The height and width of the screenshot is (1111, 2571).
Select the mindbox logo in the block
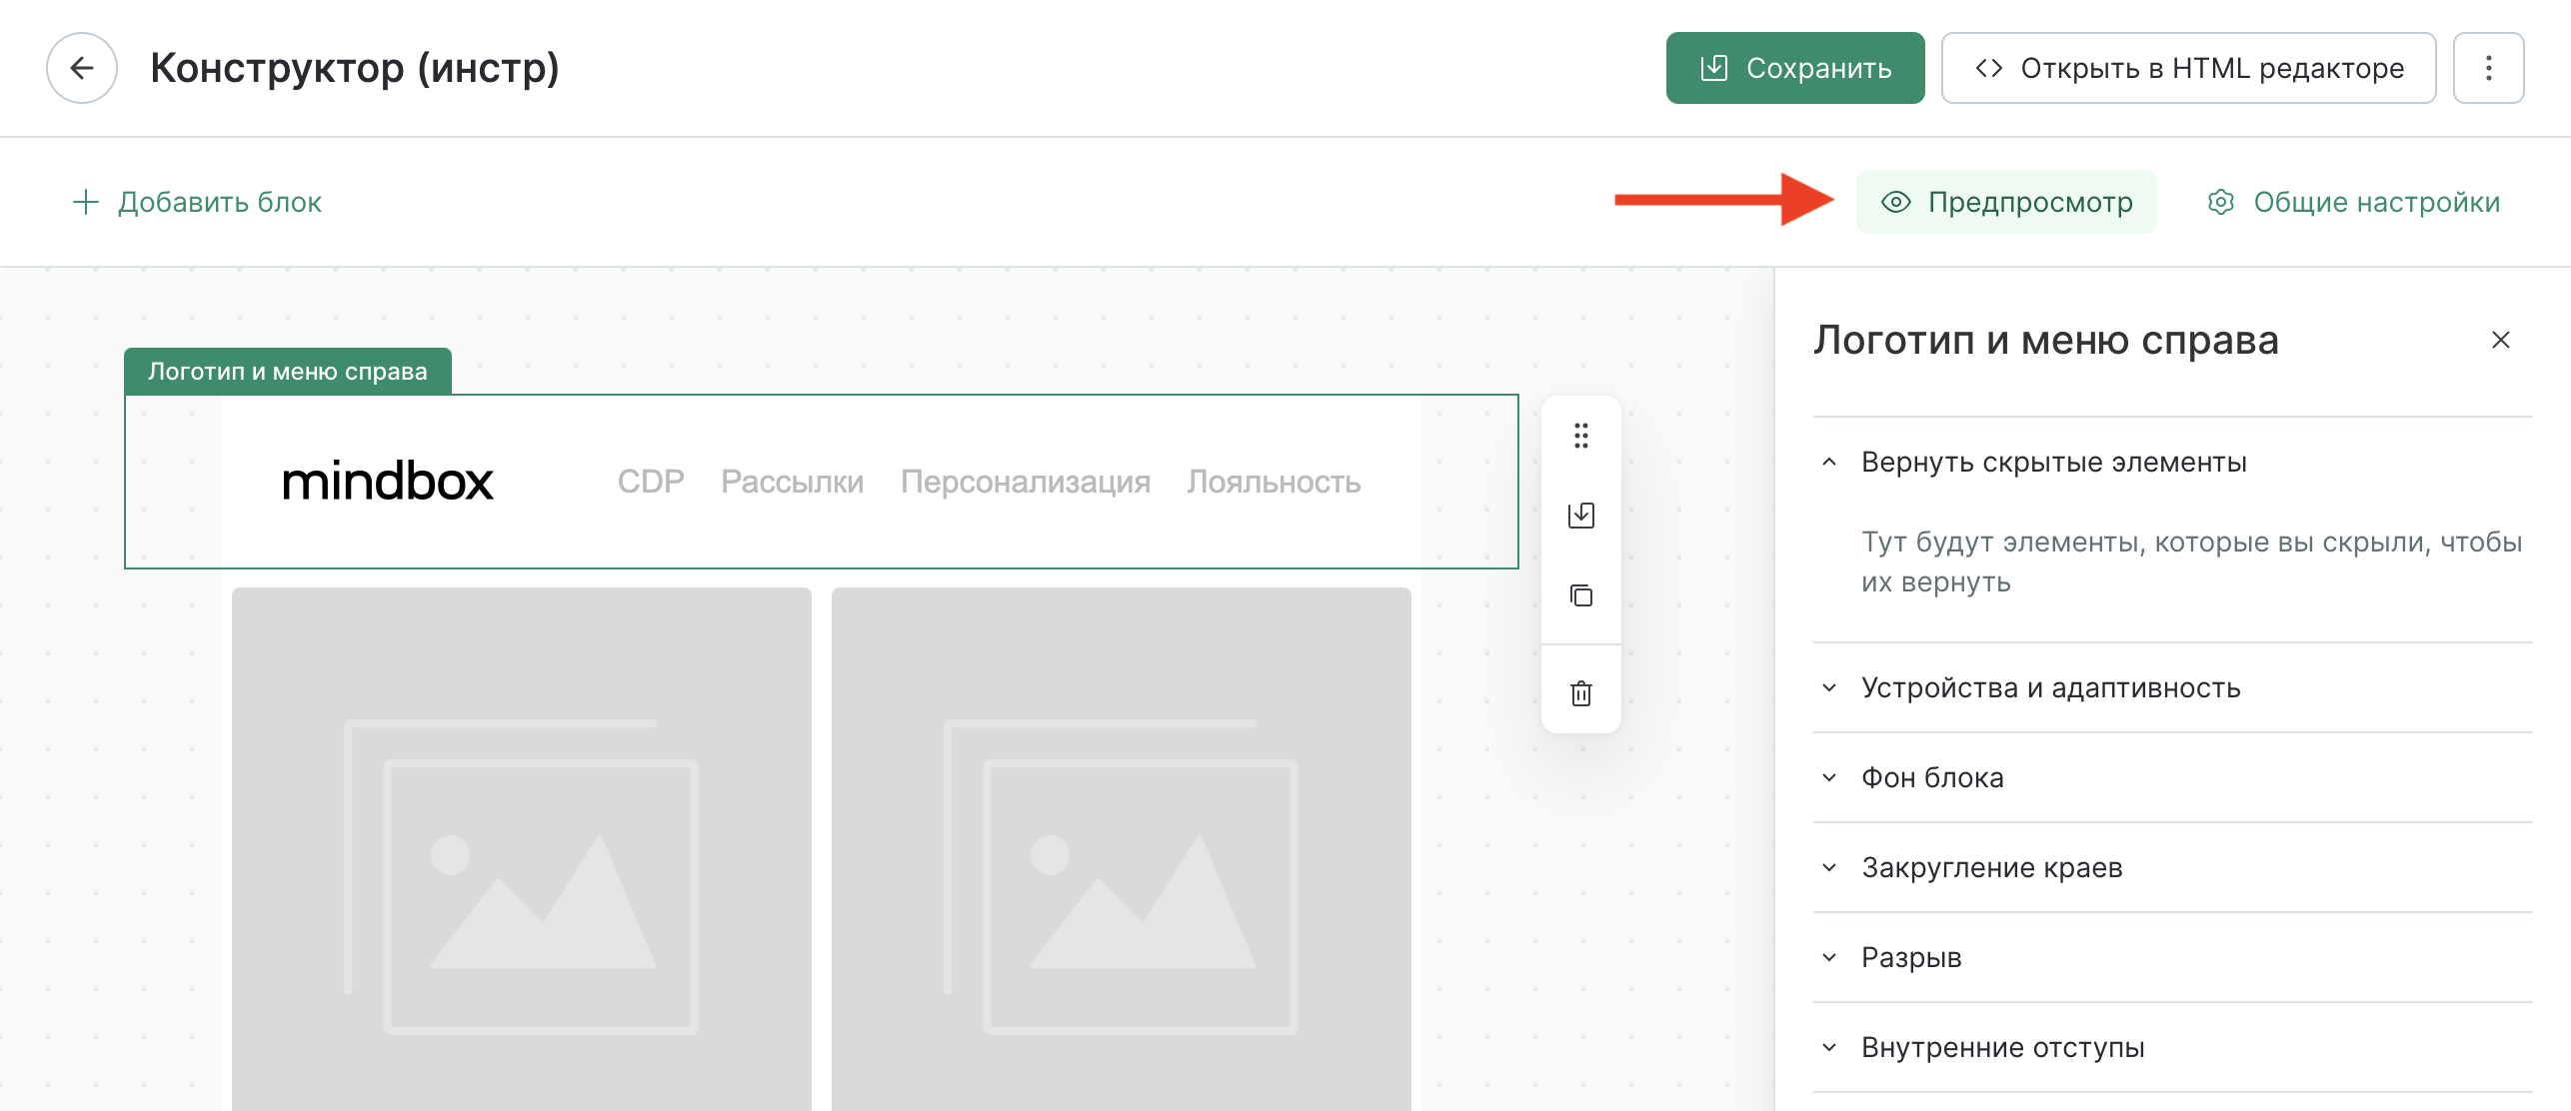click(388, 482)
